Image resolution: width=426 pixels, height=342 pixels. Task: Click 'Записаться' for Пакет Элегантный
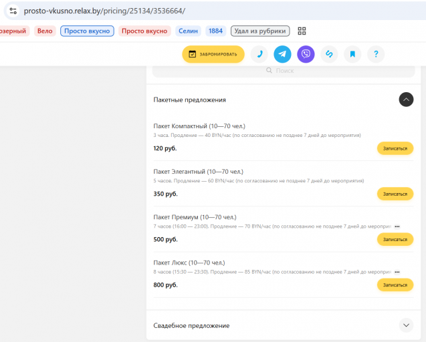395,194
